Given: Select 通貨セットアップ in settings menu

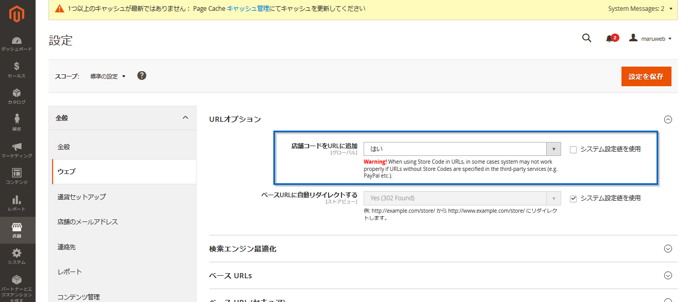Looking at the screenshot, I should tap(122, 197).
